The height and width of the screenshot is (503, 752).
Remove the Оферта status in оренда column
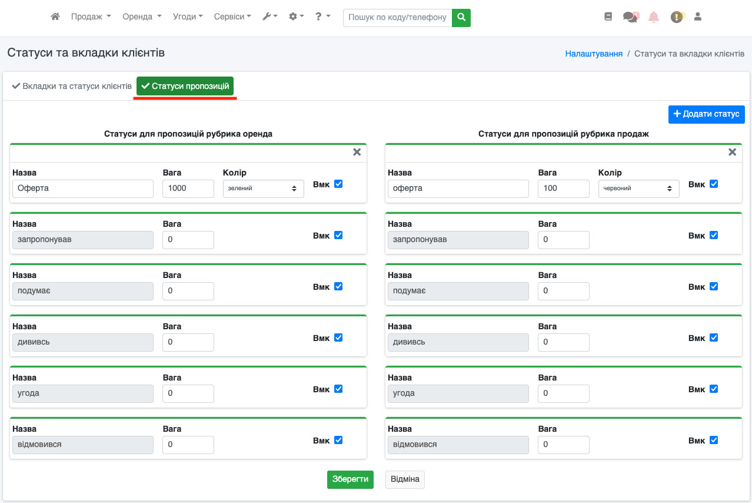click(357, 152)
